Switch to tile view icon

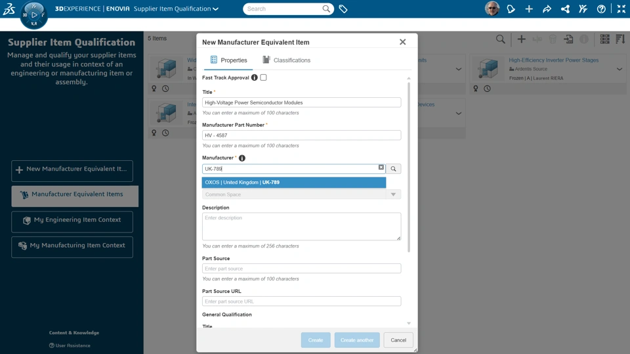click(x=604, y=39)
